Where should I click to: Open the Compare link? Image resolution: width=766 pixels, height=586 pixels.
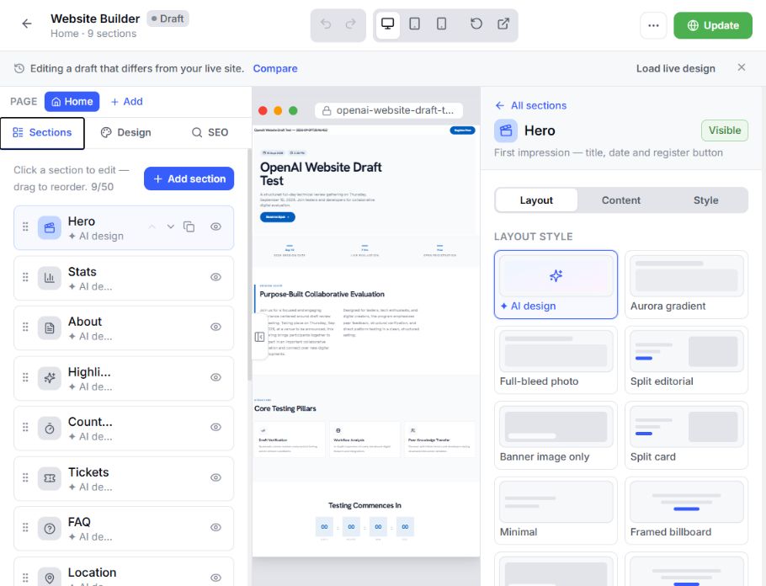tap(275, 68)
